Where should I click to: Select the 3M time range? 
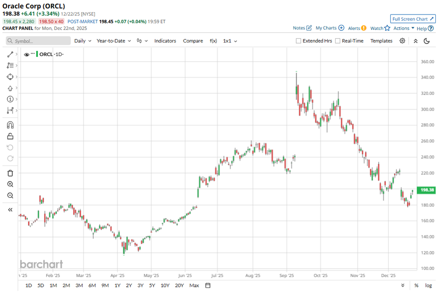click(x=79, y=286)
